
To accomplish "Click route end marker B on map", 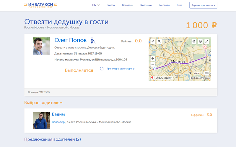I will click(154, 68).
